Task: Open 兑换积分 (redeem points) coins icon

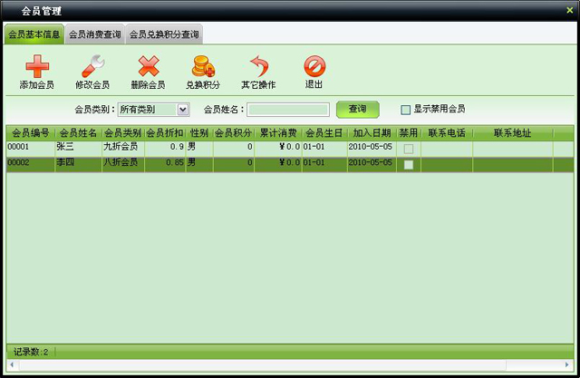Action: (203, 66)
